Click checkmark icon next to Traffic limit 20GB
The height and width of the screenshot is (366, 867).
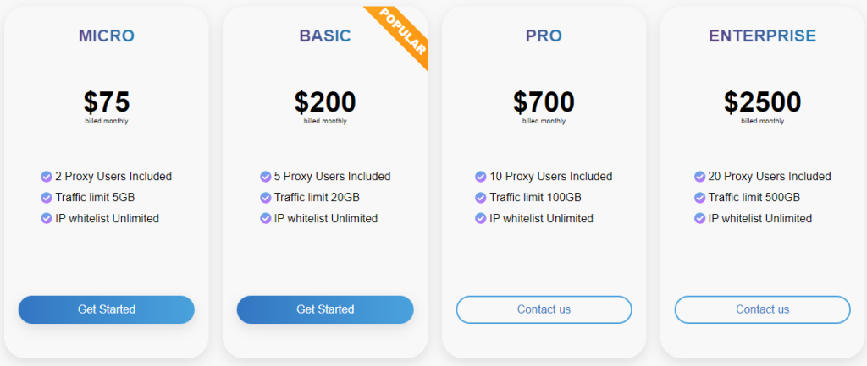pyautogui.click(x=266, y=198)
